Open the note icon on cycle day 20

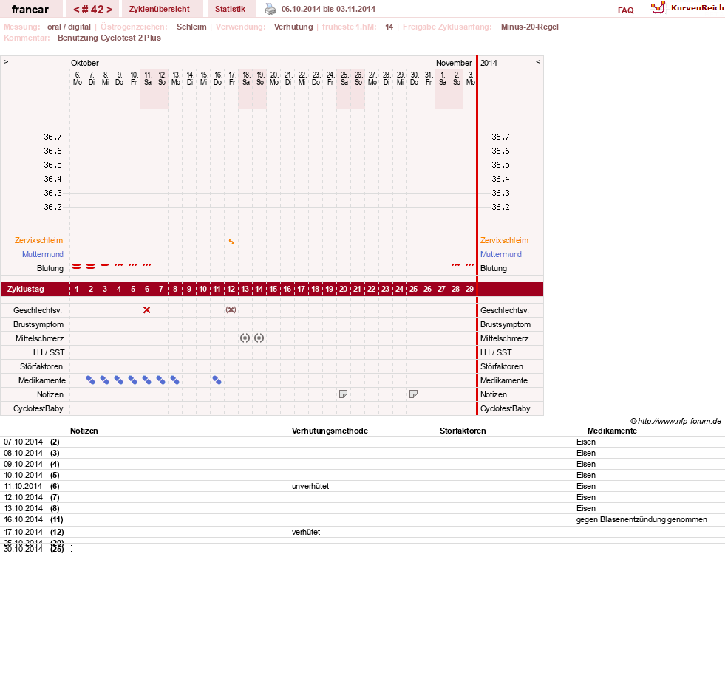tap(343, 394)
